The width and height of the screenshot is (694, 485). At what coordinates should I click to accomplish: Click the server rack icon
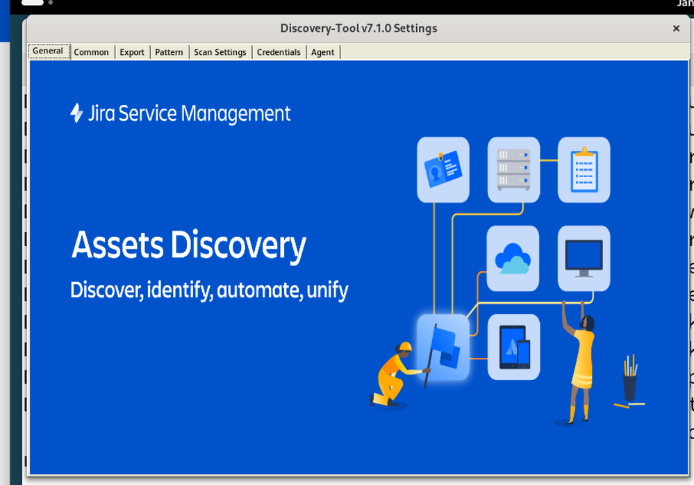point(513,170)
